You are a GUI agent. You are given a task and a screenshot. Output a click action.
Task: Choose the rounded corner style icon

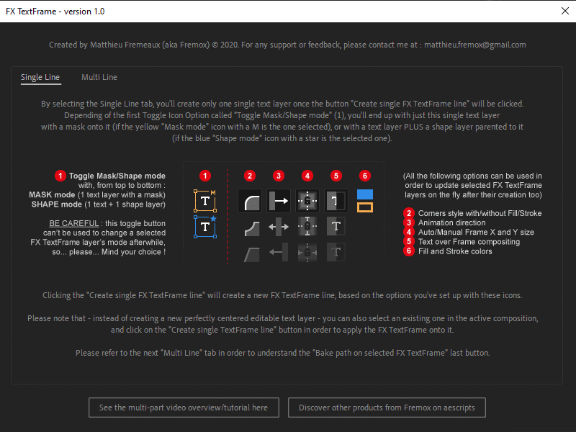click(250, 201)
